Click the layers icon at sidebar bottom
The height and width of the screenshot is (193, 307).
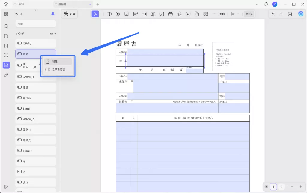(6, 187)
